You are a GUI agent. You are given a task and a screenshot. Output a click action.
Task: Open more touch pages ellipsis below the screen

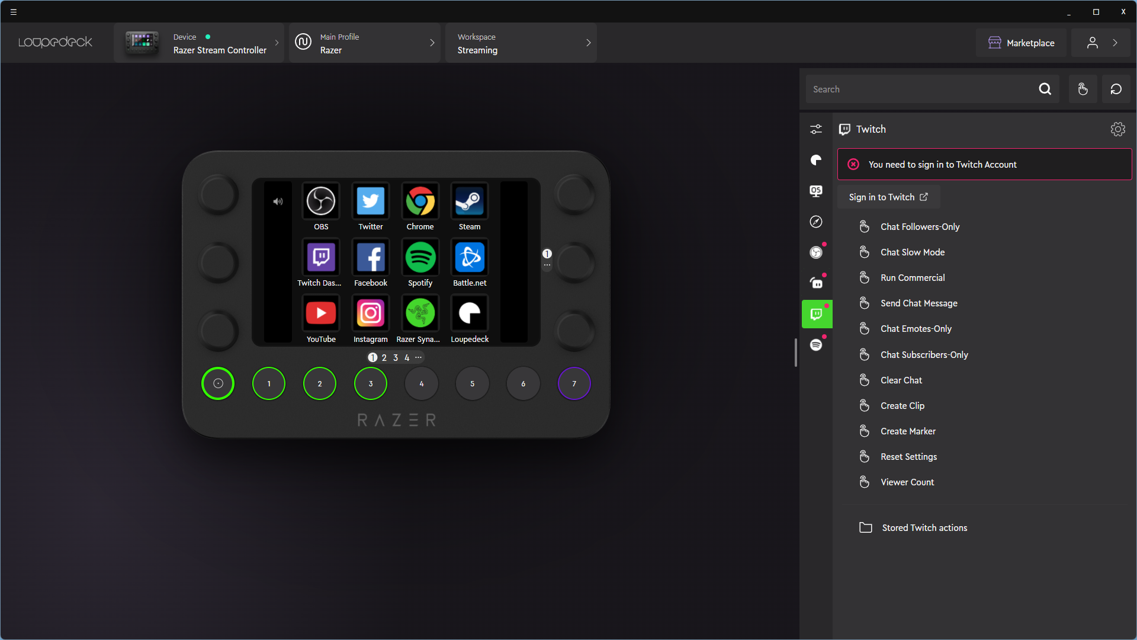click(x=419, y=357)
